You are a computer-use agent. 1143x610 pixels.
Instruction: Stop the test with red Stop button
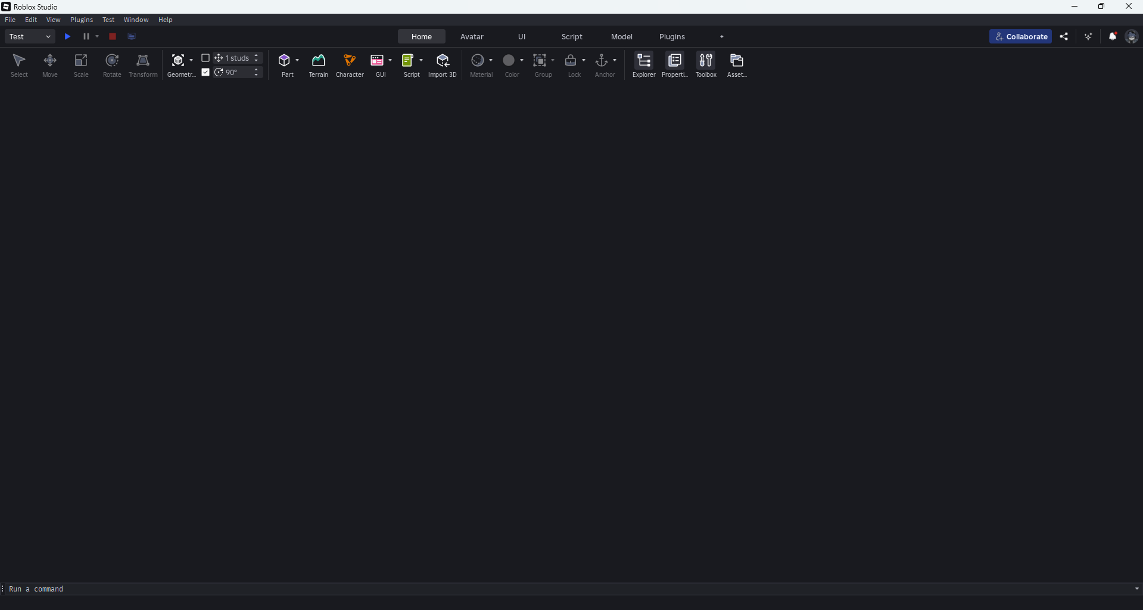tap(113, 36)
